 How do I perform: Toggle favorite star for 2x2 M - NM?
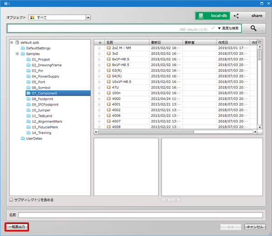click(99, 48)
